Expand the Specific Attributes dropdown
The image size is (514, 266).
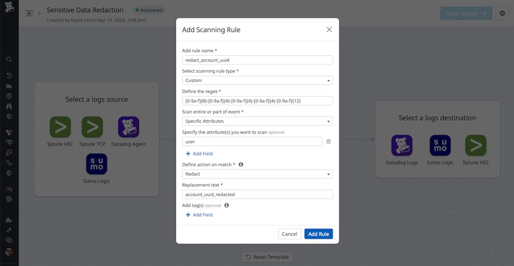click(x=257, y=121)
